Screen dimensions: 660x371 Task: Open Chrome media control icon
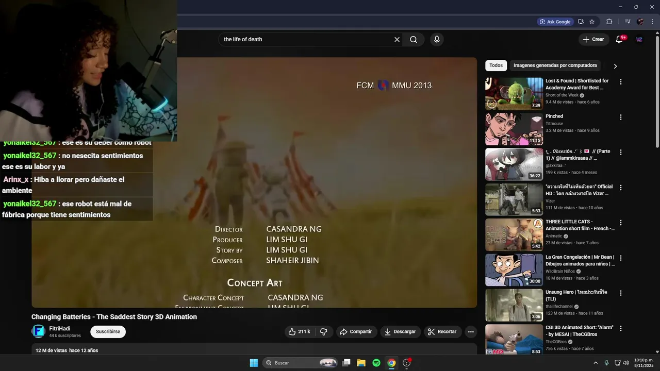(x=628, y=22)
